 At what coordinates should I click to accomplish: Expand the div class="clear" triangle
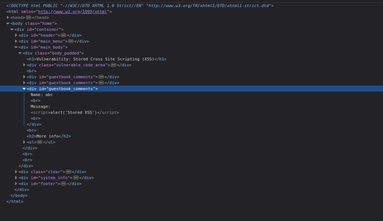[x=16, y=172]
